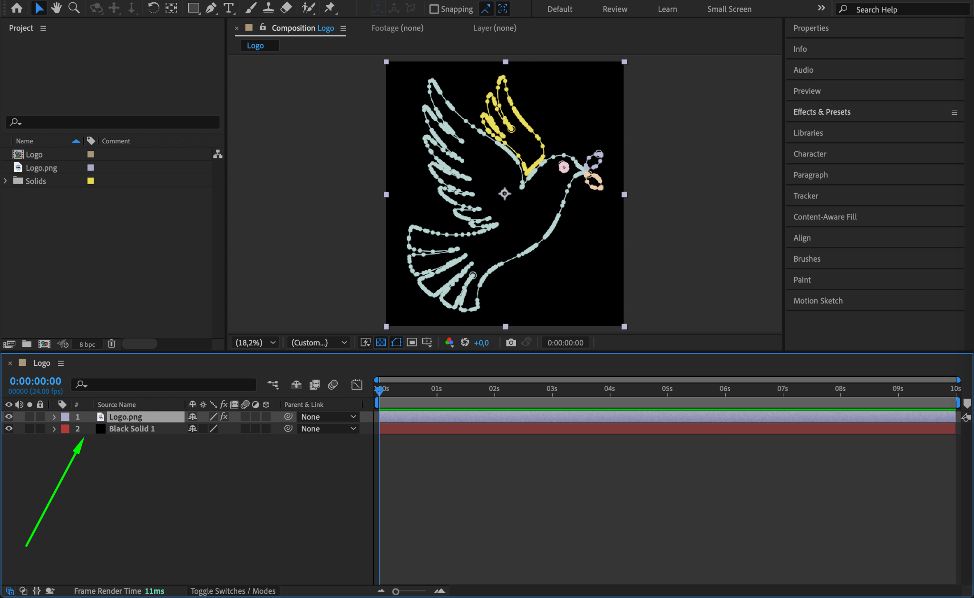
Task: Open the magnification ratio dropdown
Action: click(x=256, y=343)
